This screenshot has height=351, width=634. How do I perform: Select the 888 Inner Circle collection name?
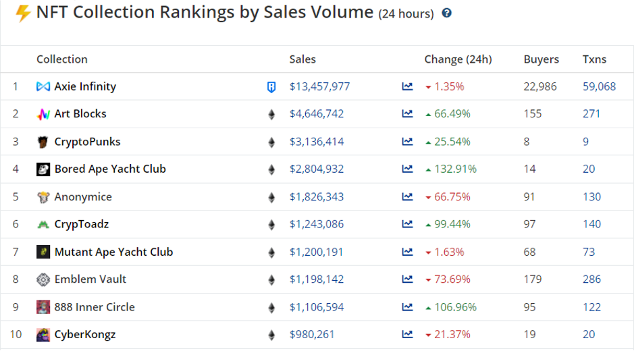(95, 307)
